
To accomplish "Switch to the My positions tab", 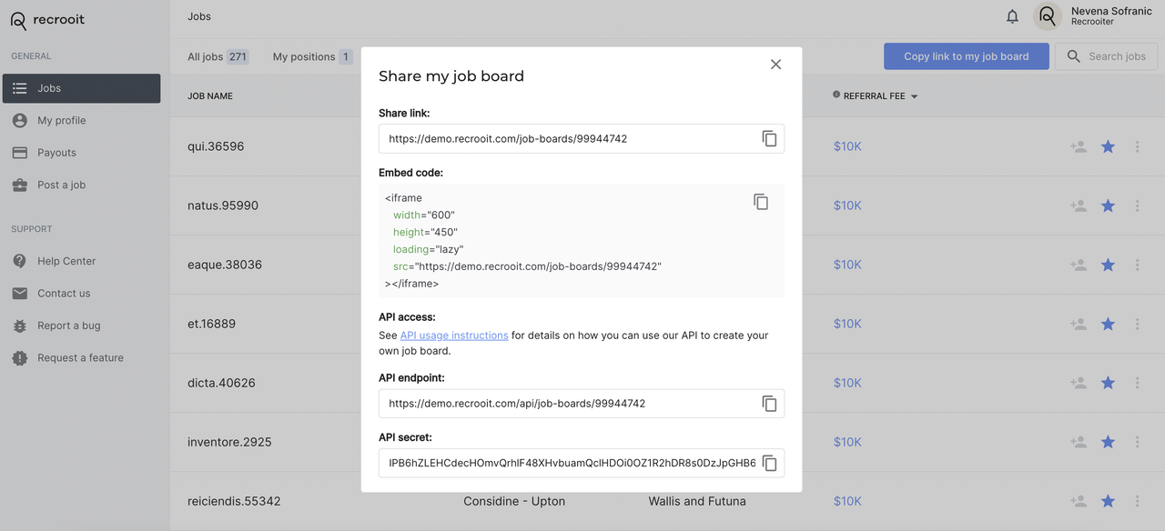I will tap(304, 56).
